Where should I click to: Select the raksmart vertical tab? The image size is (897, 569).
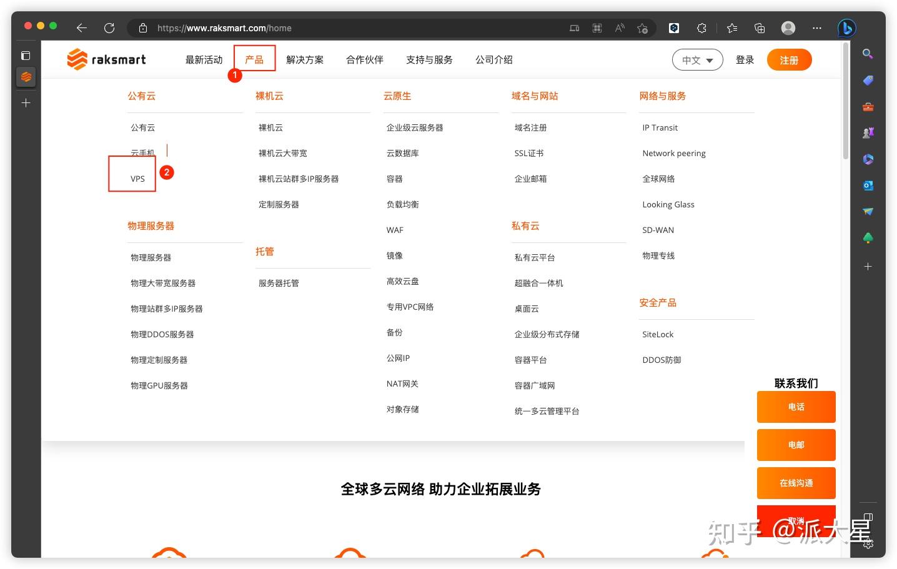point(26,77)
